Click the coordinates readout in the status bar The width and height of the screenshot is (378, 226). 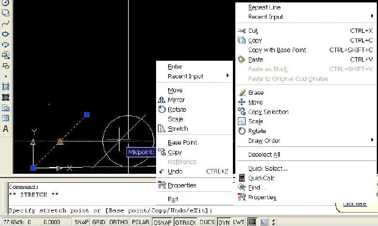tap(36, 222)
